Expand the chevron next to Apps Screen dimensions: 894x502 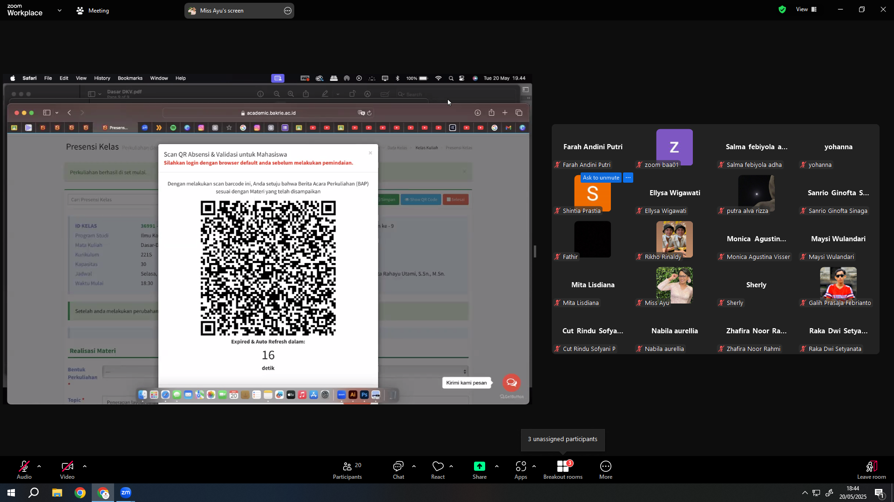coord(534,466)
